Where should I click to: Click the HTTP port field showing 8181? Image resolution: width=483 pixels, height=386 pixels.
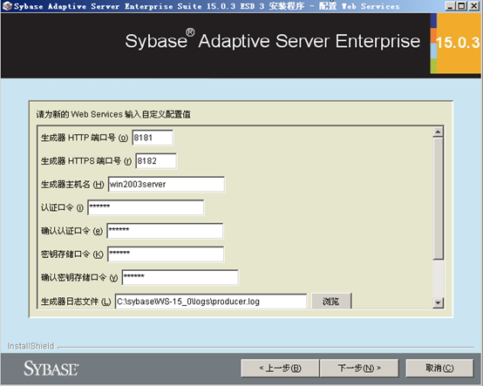(x=153, y=138)
